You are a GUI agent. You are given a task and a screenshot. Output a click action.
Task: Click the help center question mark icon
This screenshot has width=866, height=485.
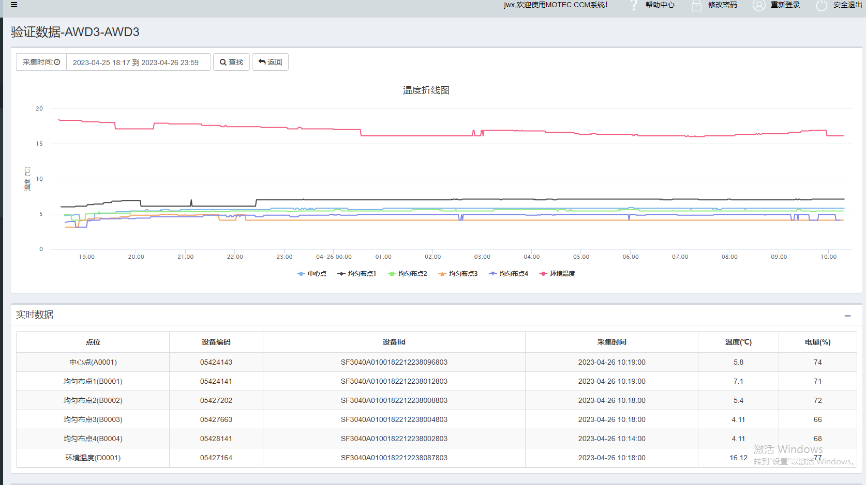(x=634, y=5)
